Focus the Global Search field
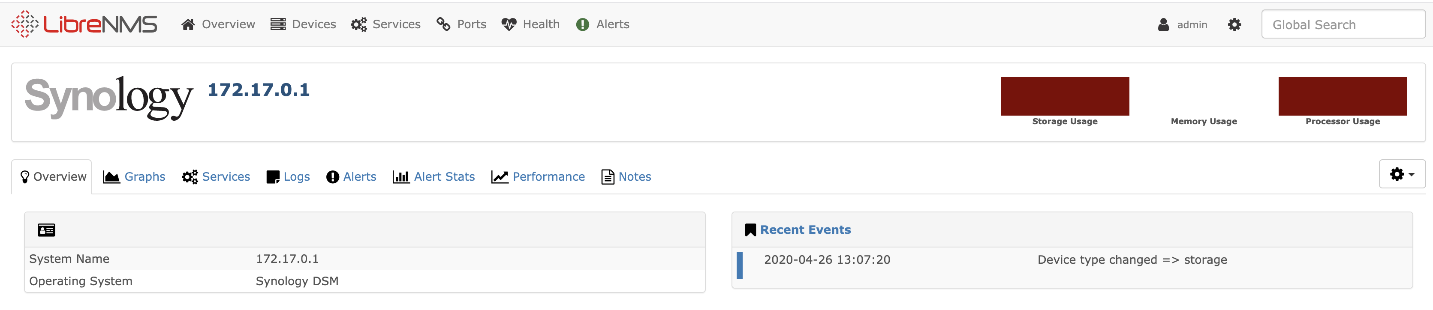 coord(1343,24)
